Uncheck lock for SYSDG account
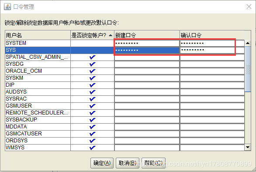 tap(93, 64)
